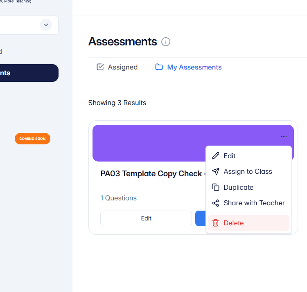The image size is (307, 292).
Task: Click the info icon beside Assessments heading
Action: (166, 42)
